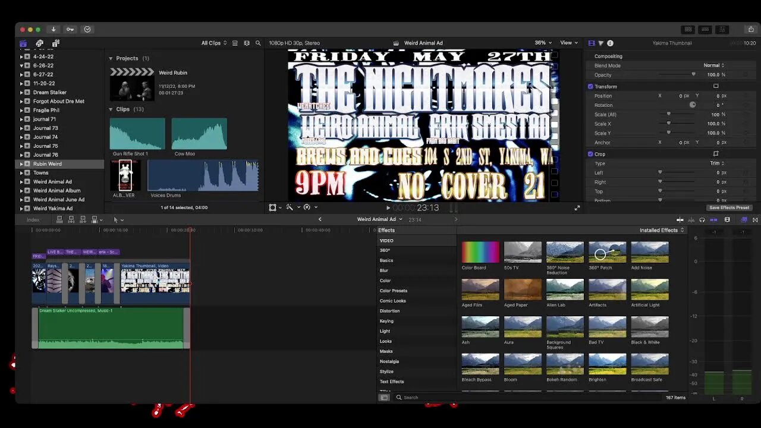Go back in timeline history arrow
761x428 pixels.
point(320,219)
